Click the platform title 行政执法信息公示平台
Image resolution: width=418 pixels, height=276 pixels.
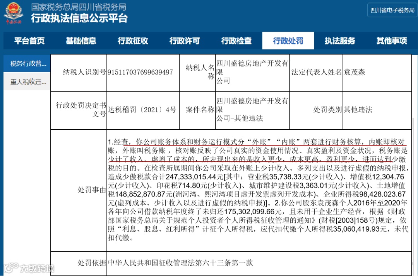click(x=79, y=18)
